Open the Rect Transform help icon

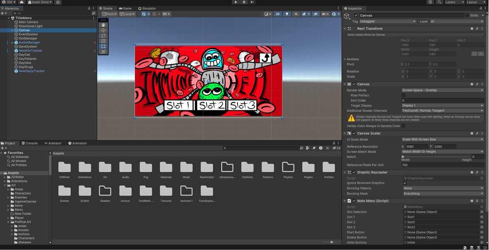pos(472,29)
